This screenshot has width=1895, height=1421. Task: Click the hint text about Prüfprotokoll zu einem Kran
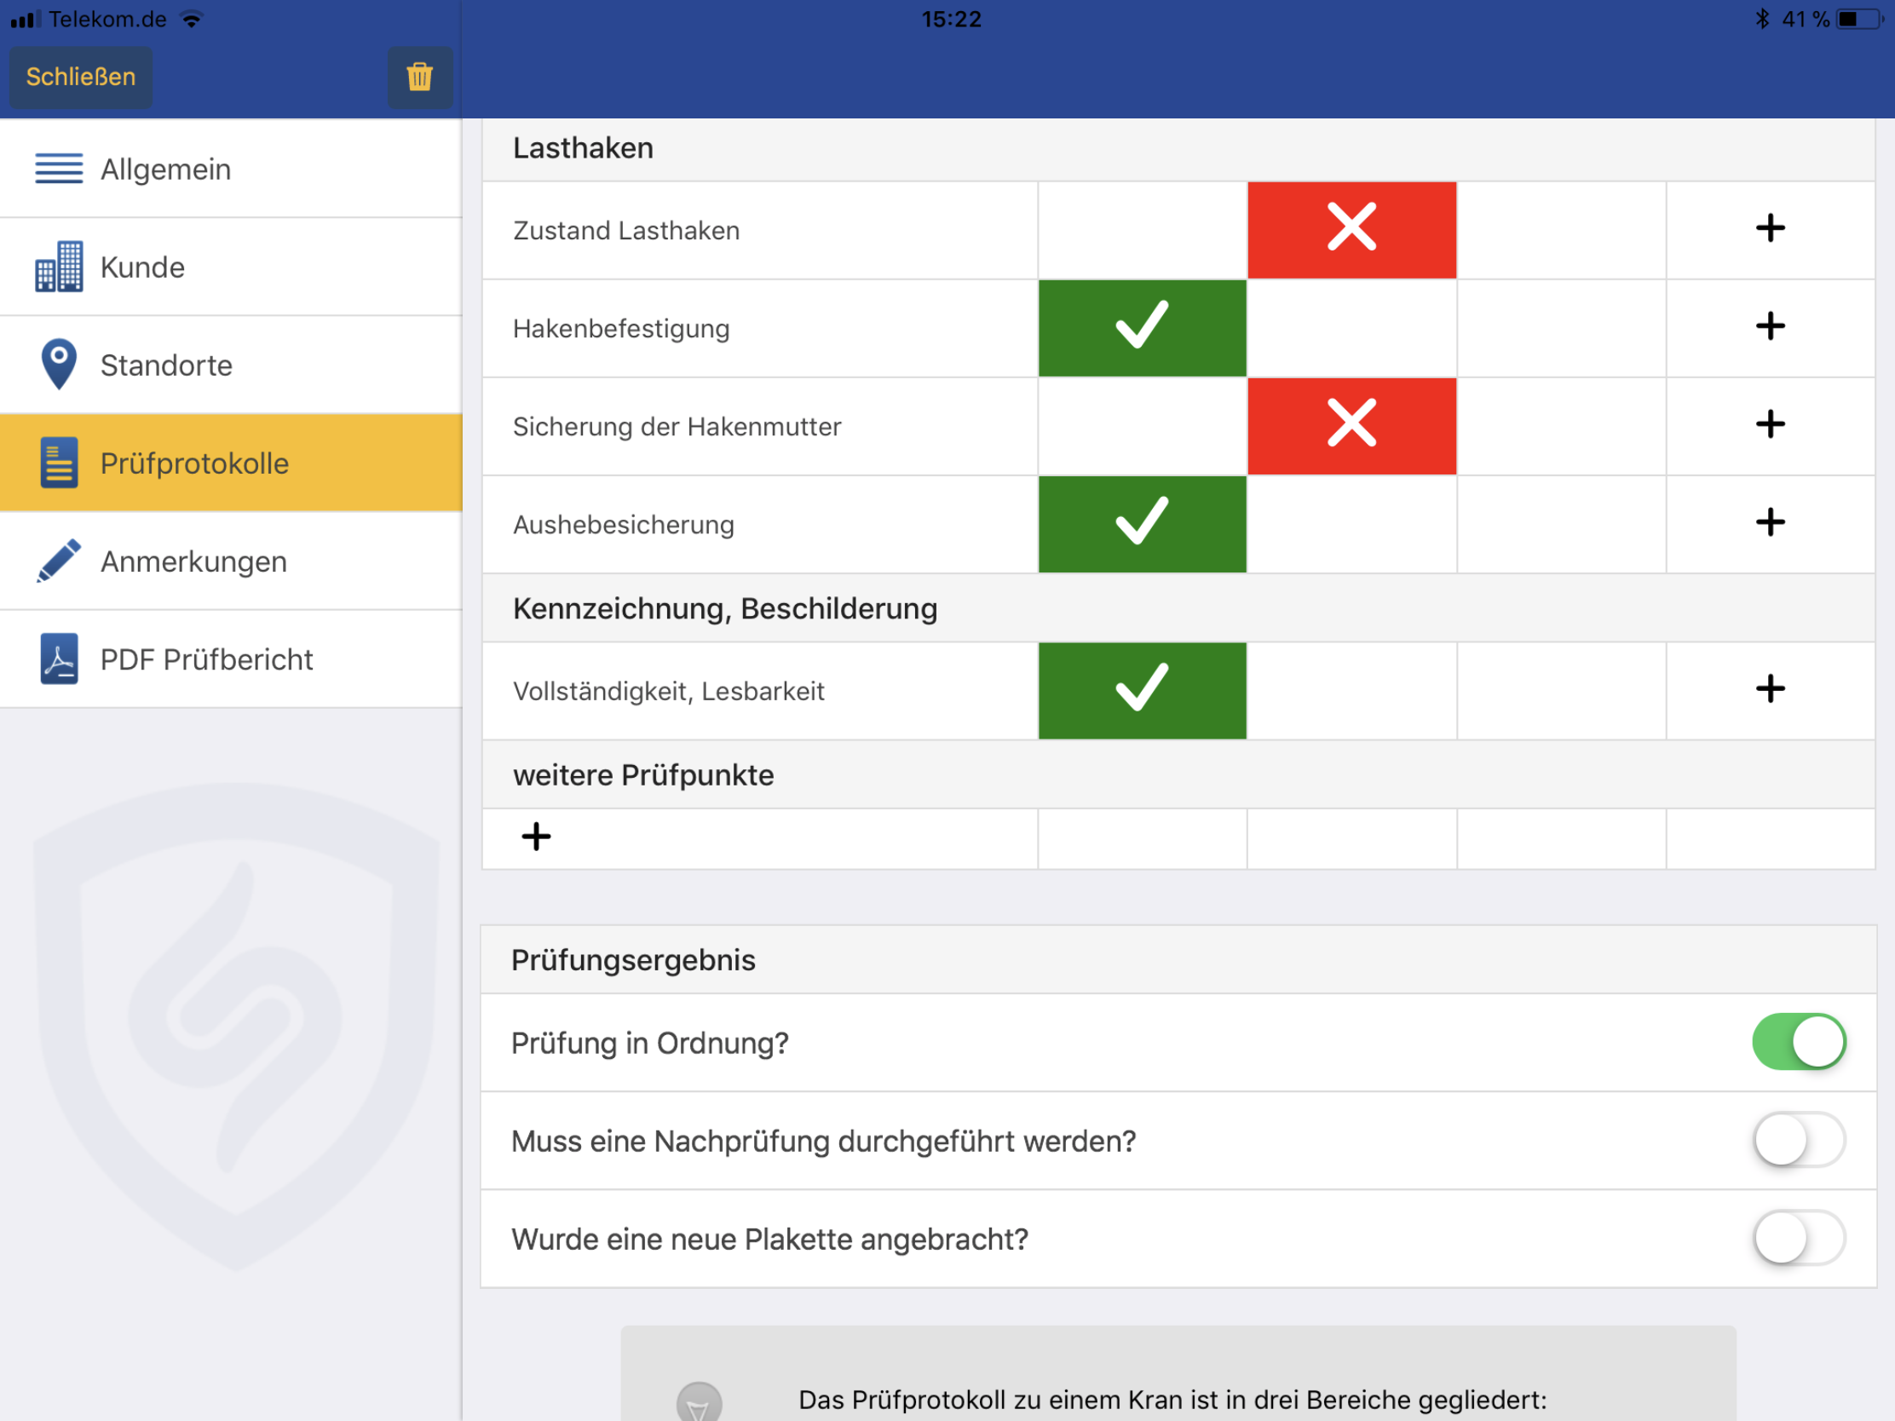1172,1401
